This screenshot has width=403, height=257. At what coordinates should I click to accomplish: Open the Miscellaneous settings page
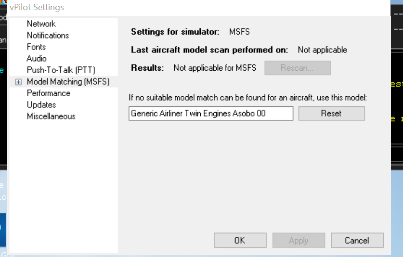51,116
